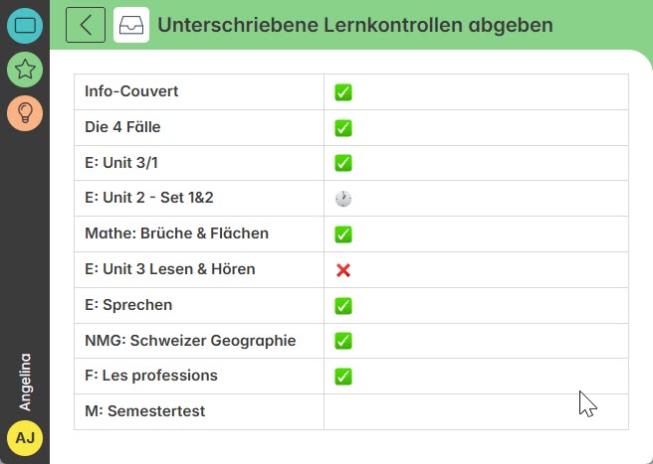The image size is (653, 464).
Task: Select the green star sidebar icon
Action: pos(25,69)
